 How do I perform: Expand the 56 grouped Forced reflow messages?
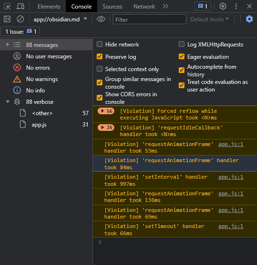[106, 111]
